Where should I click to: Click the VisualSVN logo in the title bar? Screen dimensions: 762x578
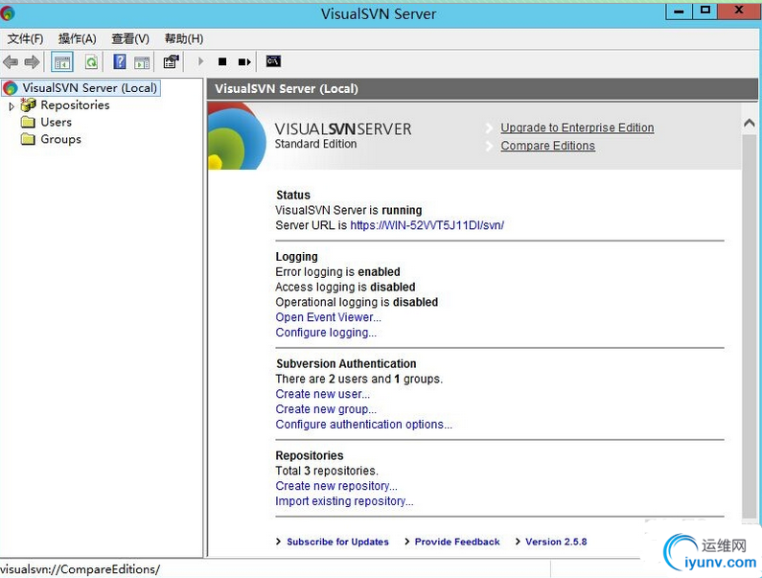click(x=8, y=13)
